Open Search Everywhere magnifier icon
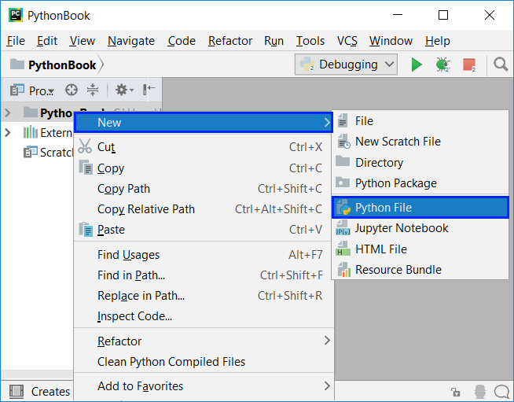Viewport: 514px width, 402px height. pyautogui.click(x=501, y=65)
